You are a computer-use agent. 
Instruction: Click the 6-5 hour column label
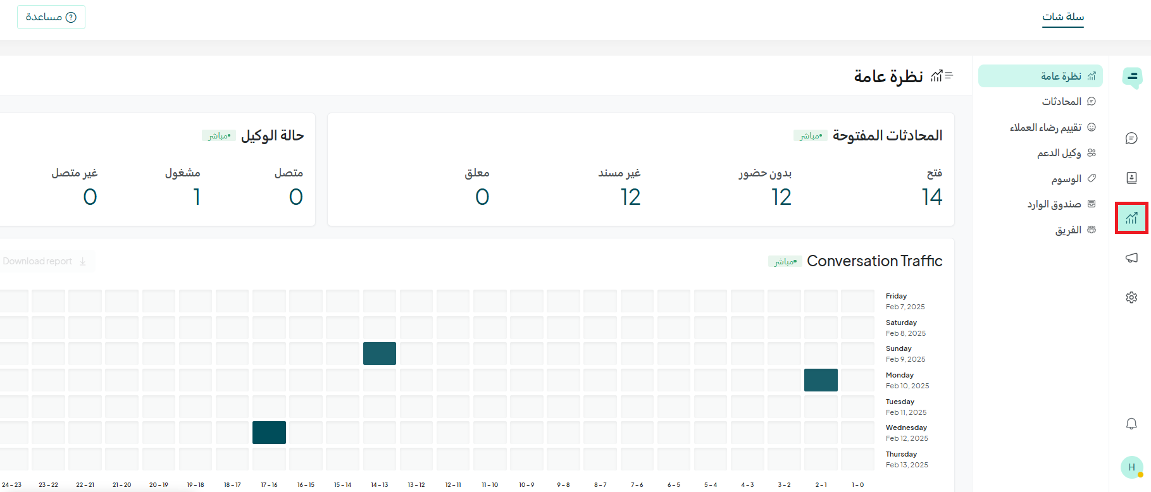[x=674, y=485]
